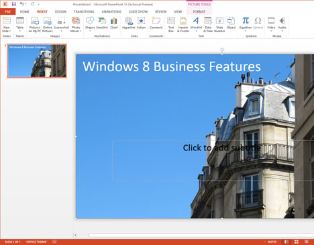Switch to the REVIEW tab
Screen dimensions: 314x245
(x=160, y=11)
